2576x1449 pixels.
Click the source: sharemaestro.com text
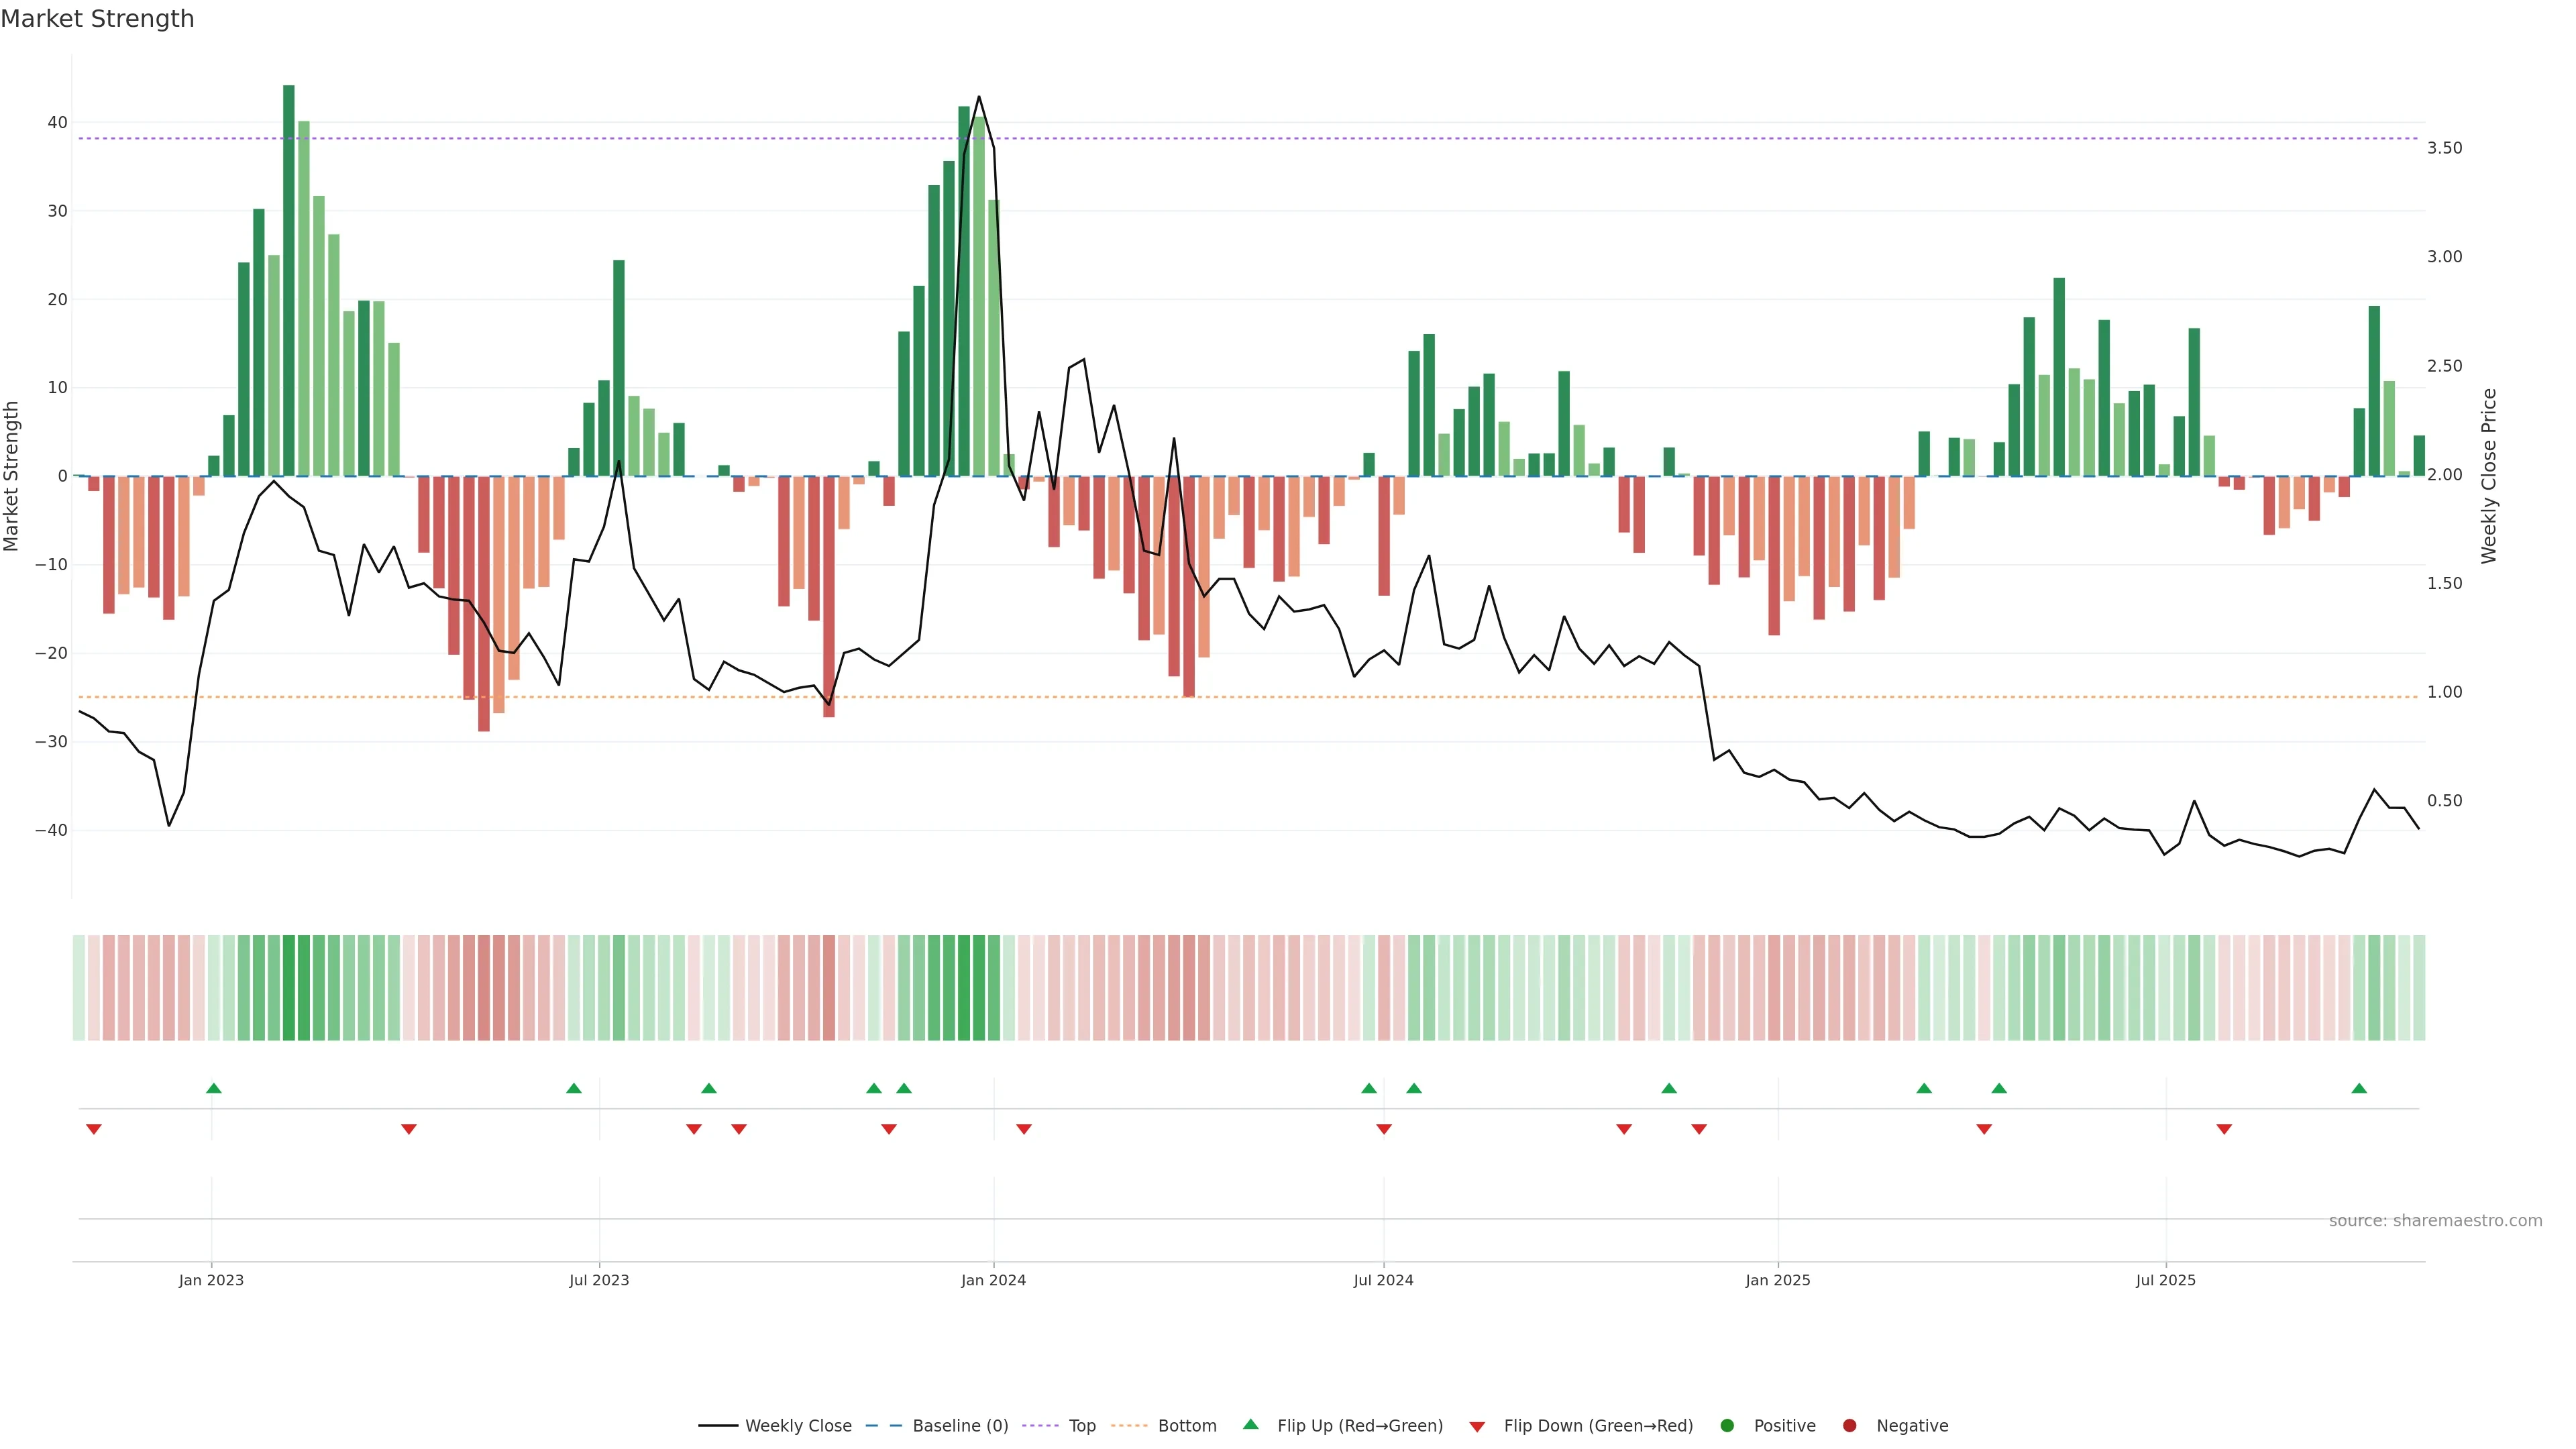[x=2435, y=1220]
